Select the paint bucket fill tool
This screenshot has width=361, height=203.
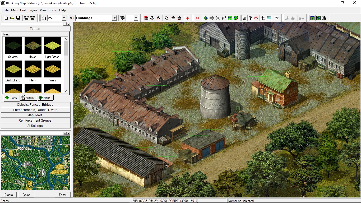tap(44, 18)
